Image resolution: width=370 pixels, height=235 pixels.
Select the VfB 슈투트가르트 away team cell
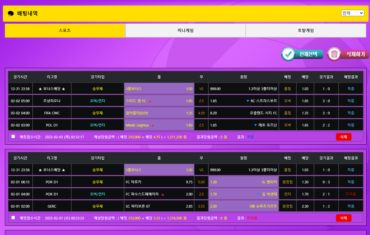[243, 206]
